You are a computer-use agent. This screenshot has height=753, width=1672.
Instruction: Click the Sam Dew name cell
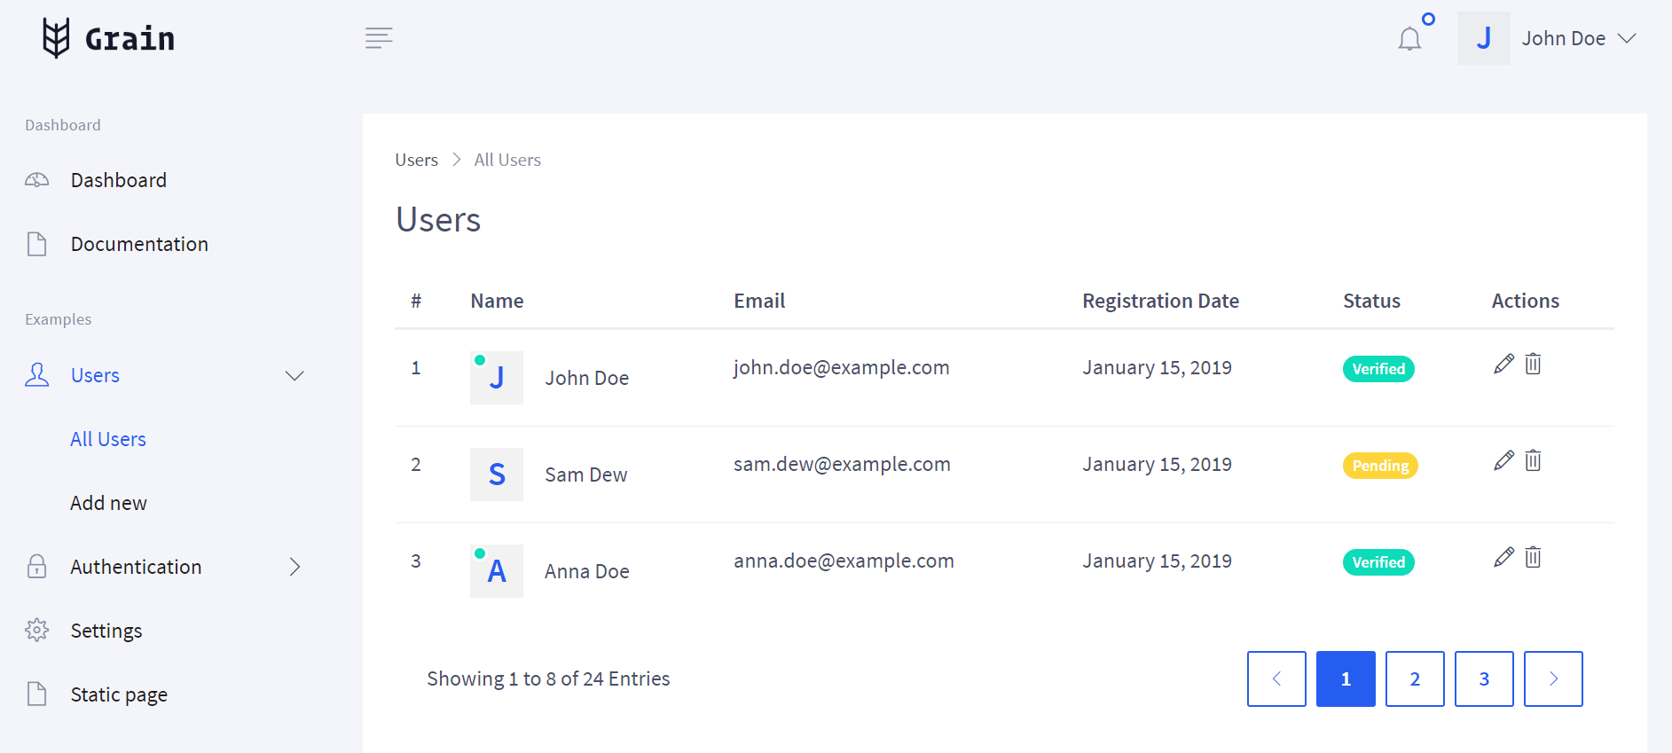click(585, 475)
